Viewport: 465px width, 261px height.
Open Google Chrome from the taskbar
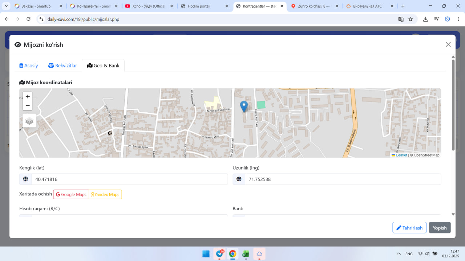232,254
